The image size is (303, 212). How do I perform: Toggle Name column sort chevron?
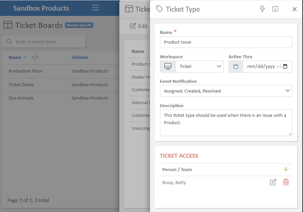25,57
